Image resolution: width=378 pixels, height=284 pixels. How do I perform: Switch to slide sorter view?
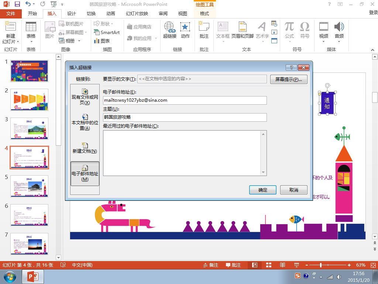[269, 265]
